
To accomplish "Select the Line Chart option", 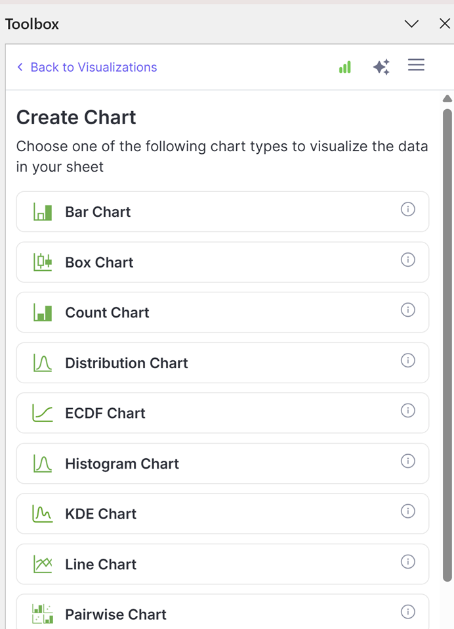I will coord(222,564).
